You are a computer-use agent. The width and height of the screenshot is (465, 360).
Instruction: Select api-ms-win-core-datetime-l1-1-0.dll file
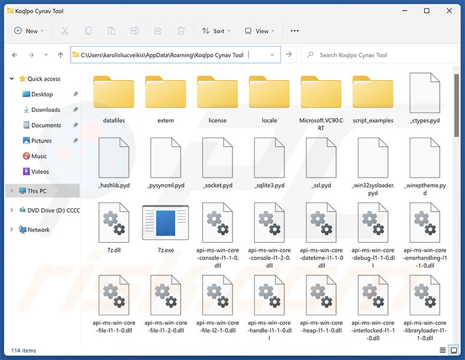tap(321, 235)
